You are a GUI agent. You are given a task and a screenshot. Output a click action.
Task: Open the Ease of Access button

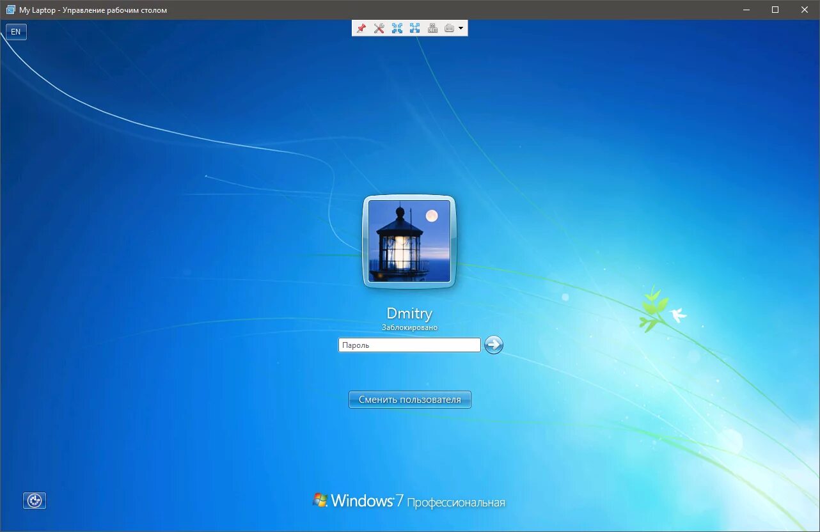[x=35, y=501]
